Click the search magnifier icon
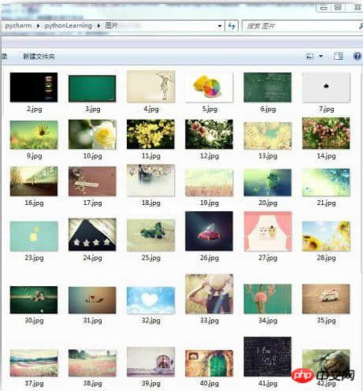Screen dimensions: 363x391 click(361, 26)
